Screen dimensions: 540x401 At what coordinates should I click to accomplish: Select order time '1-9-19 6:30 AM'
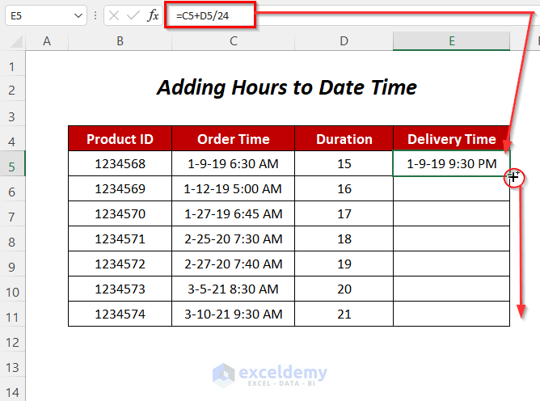233,163
